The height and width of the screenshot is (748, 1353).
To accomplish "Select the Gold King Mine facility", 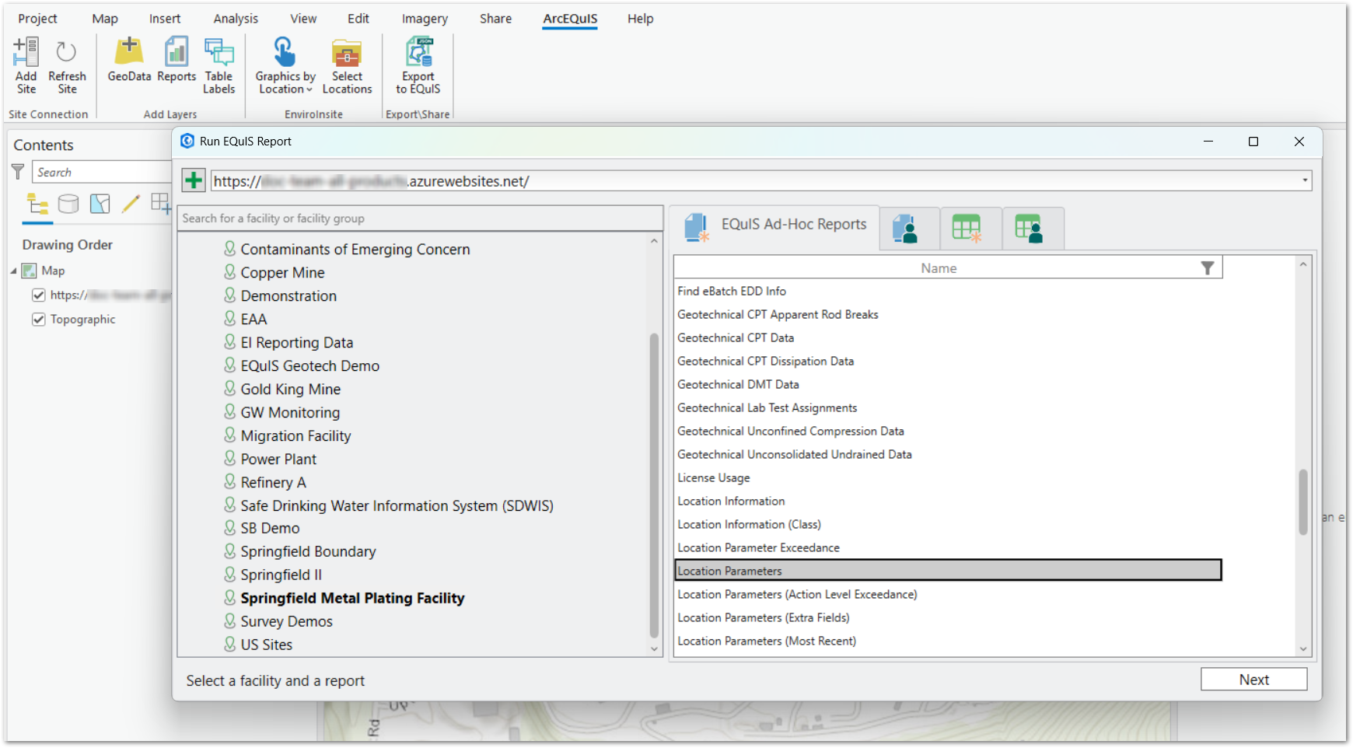I will coord(290,390).
